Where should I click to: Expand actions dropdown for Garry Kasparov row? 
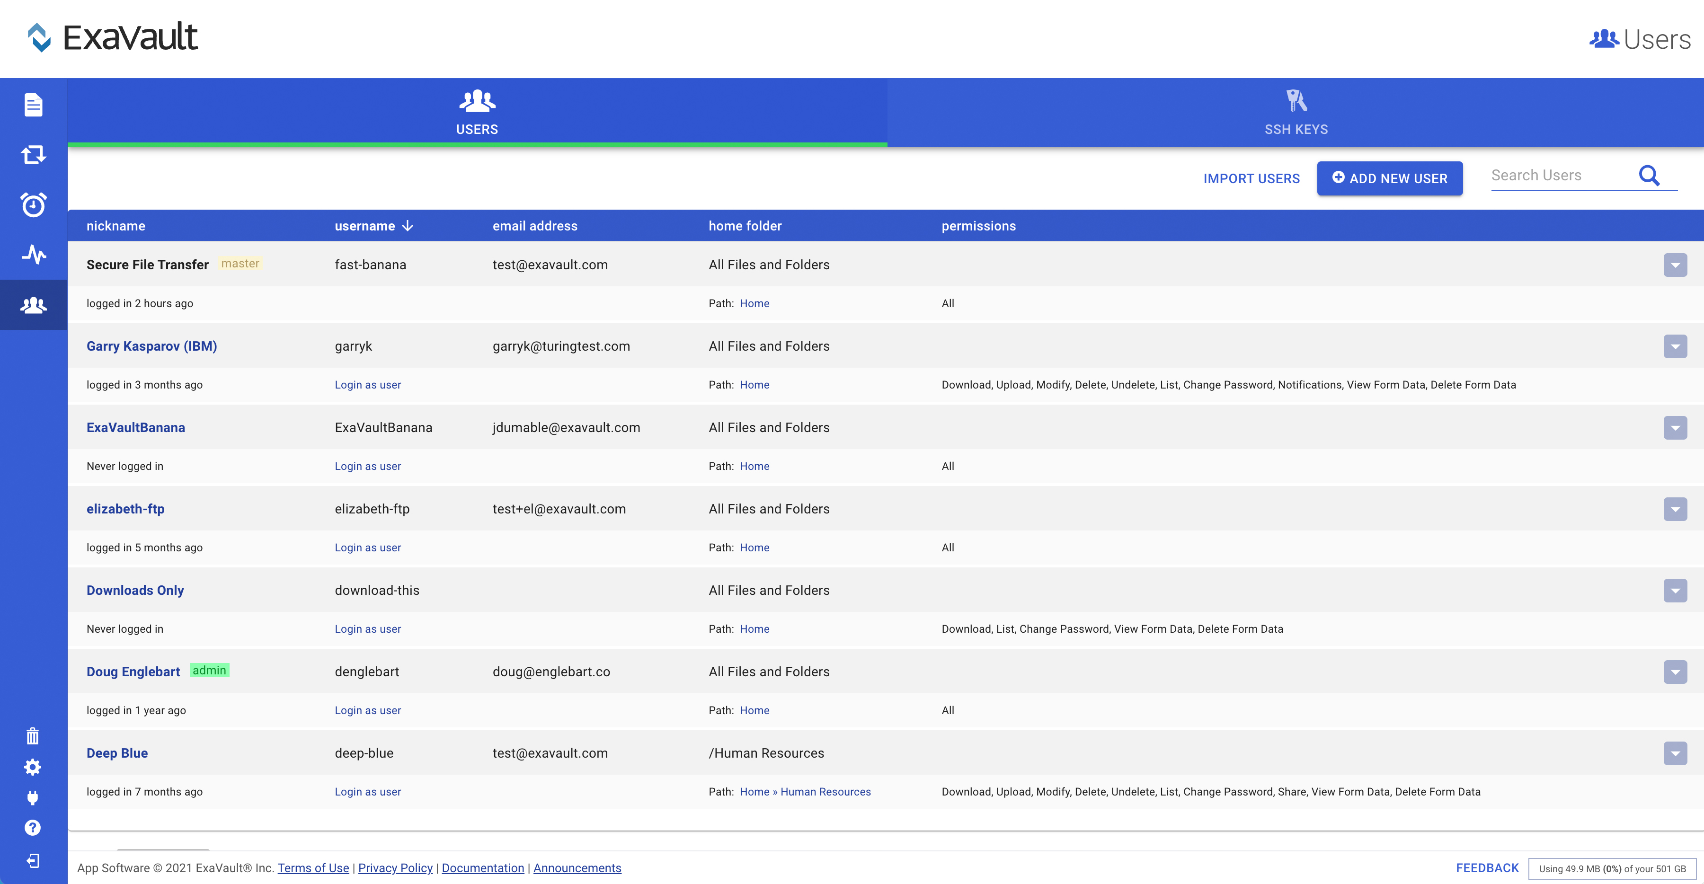click(x=1675, y=346)
